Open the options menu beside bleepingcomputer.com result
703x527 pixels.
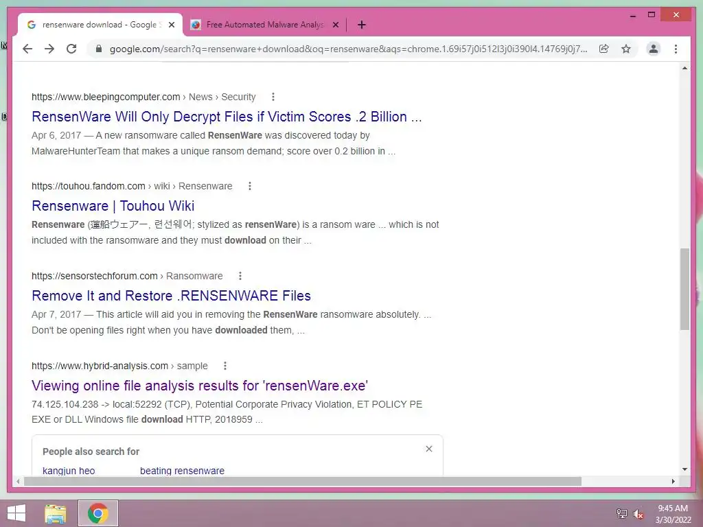273,97
